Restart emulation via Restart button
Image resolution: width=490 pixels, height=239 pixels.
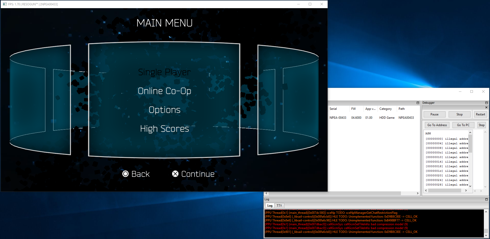point(480,114)
